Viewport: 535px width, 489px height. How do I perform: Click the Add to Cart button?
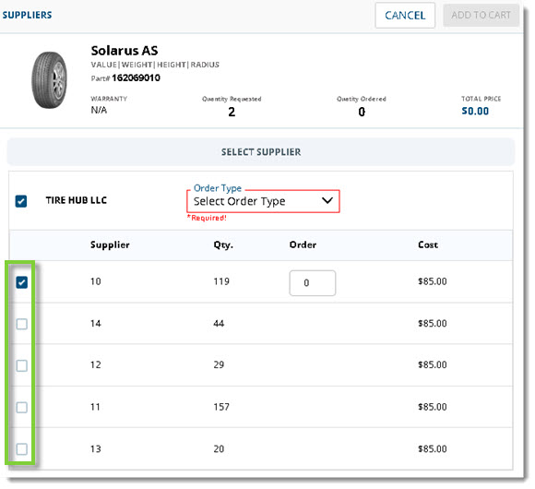point(481,16)
